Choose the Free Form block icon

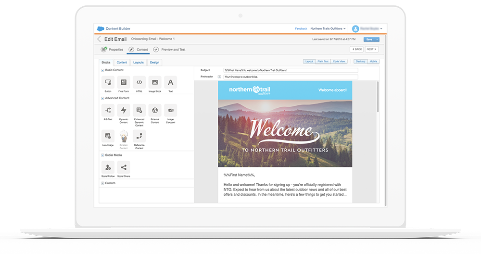tap(124, 82)
